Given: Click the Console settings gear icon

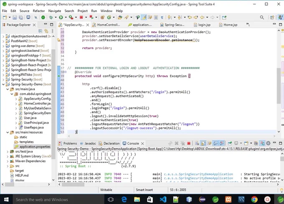Looking at the screenshot, I should pos(268,143).
